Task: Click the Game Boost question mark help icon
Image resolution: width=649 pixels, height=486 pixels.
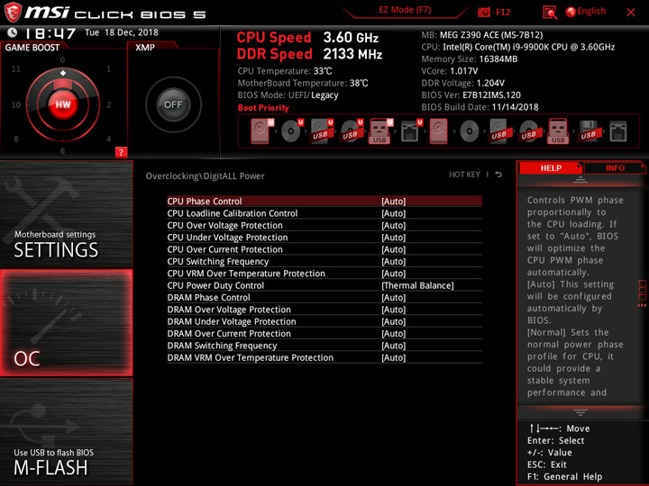Action: 121,152
